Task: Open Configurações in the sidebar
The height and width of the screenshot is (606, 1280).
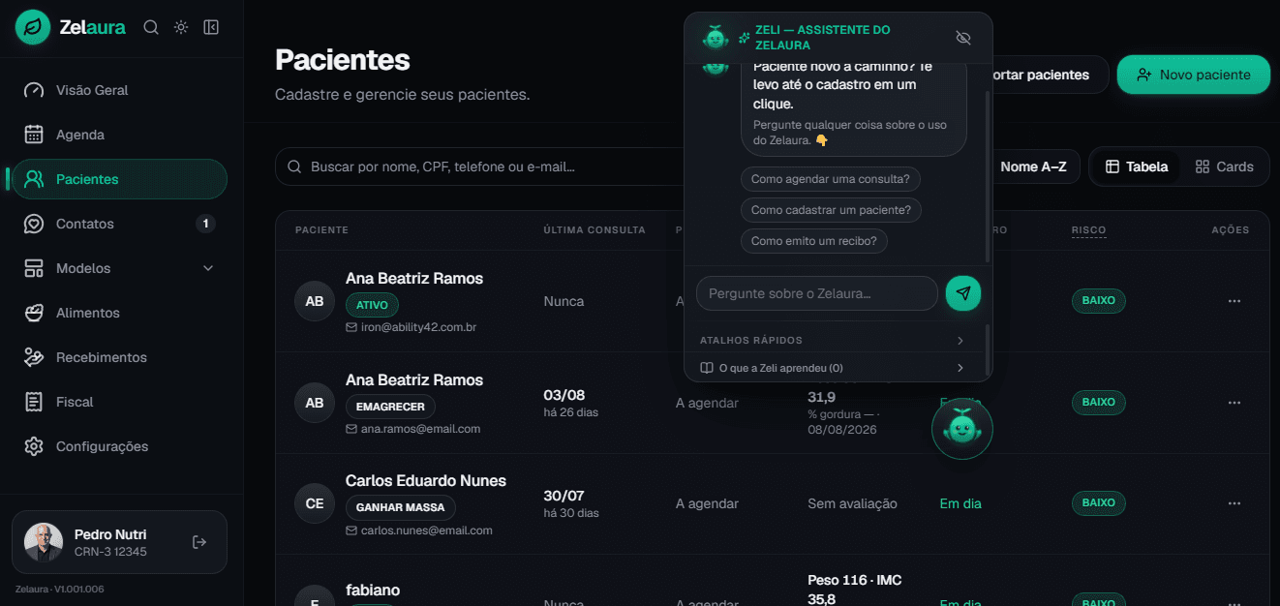Action: click(119, 446)
